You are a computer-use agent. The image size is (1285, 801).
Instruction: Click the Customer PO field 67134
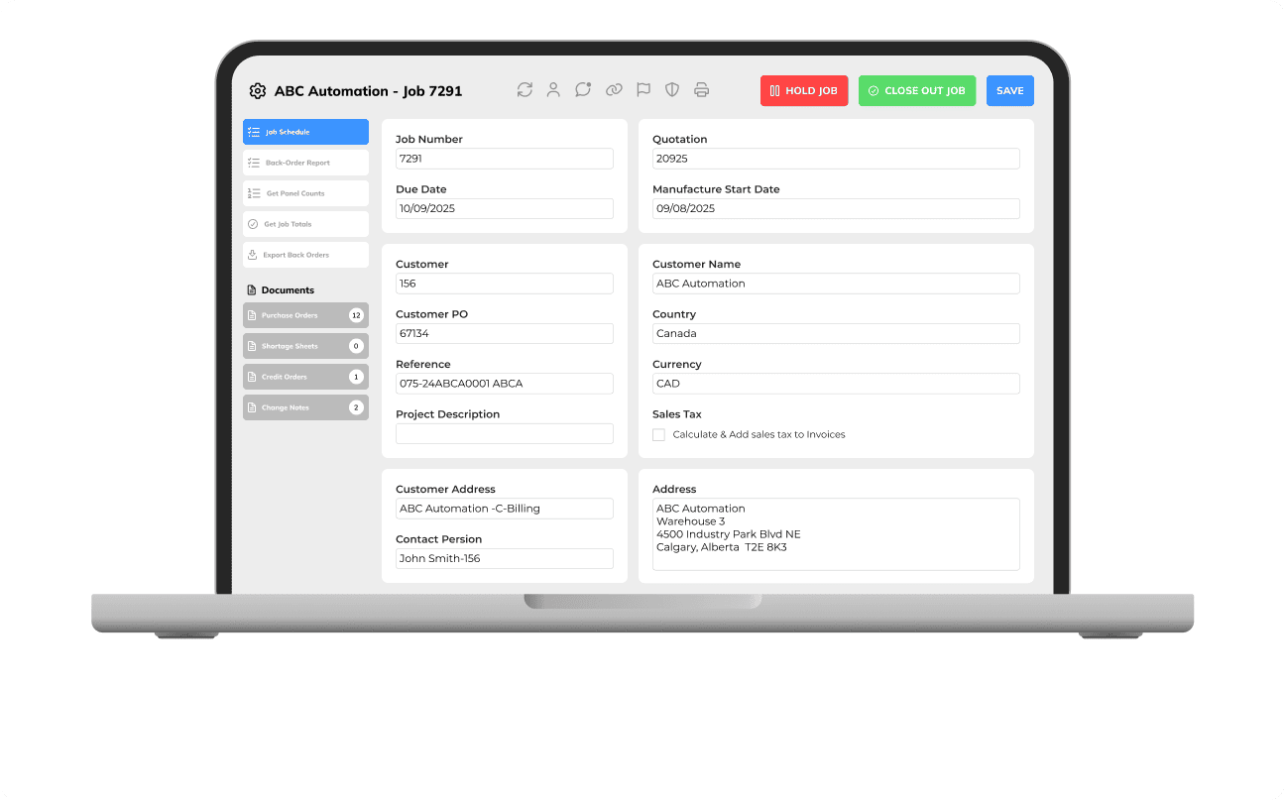click(505, 333)
